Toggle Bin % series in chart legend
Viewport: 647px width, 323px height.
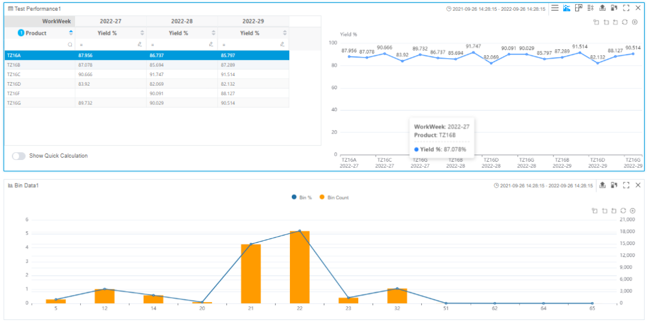pos(302,197)
